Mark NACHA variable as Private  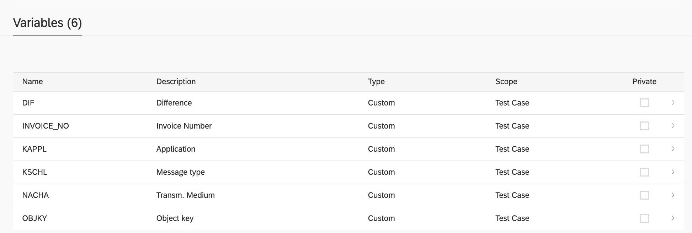(x=644, y=195)
